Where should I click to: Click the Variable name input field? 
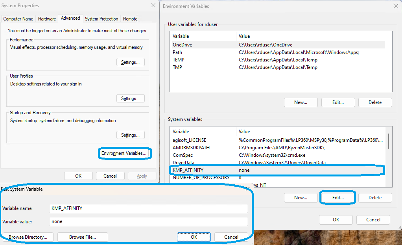click(x=148, y=208)
